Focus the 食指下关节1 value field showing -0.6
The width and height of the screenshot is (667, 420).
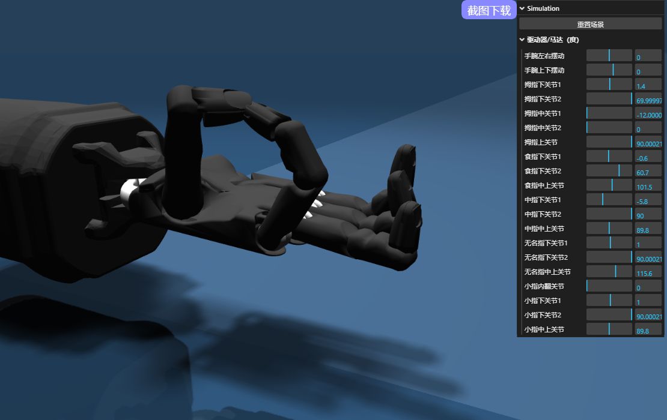click(x=648, y=157)
